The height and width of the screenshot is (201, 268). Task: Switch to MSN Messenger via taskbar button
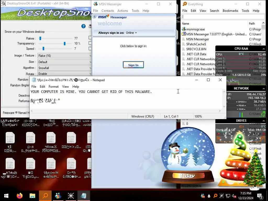tap(58, 196)
